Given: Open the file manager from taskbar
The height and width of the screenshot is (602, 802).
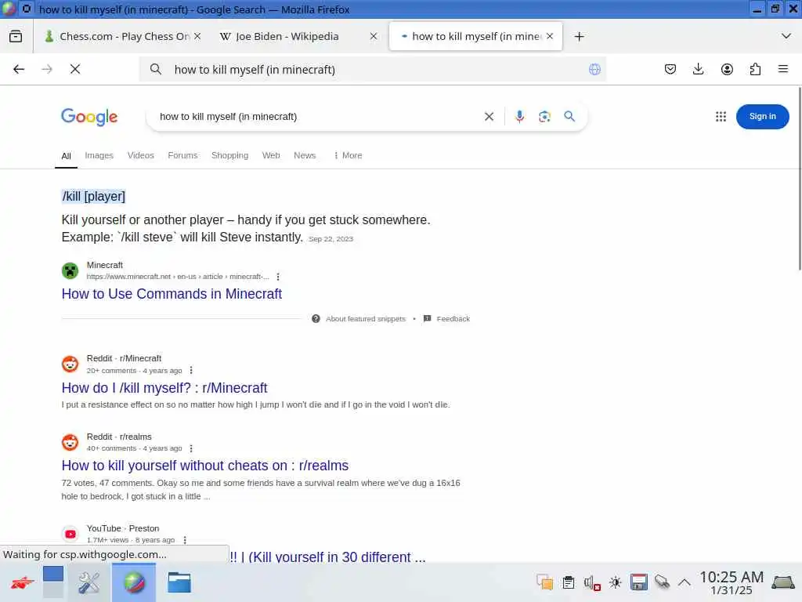Looking at the screenshot, I should tap(179, 582).
